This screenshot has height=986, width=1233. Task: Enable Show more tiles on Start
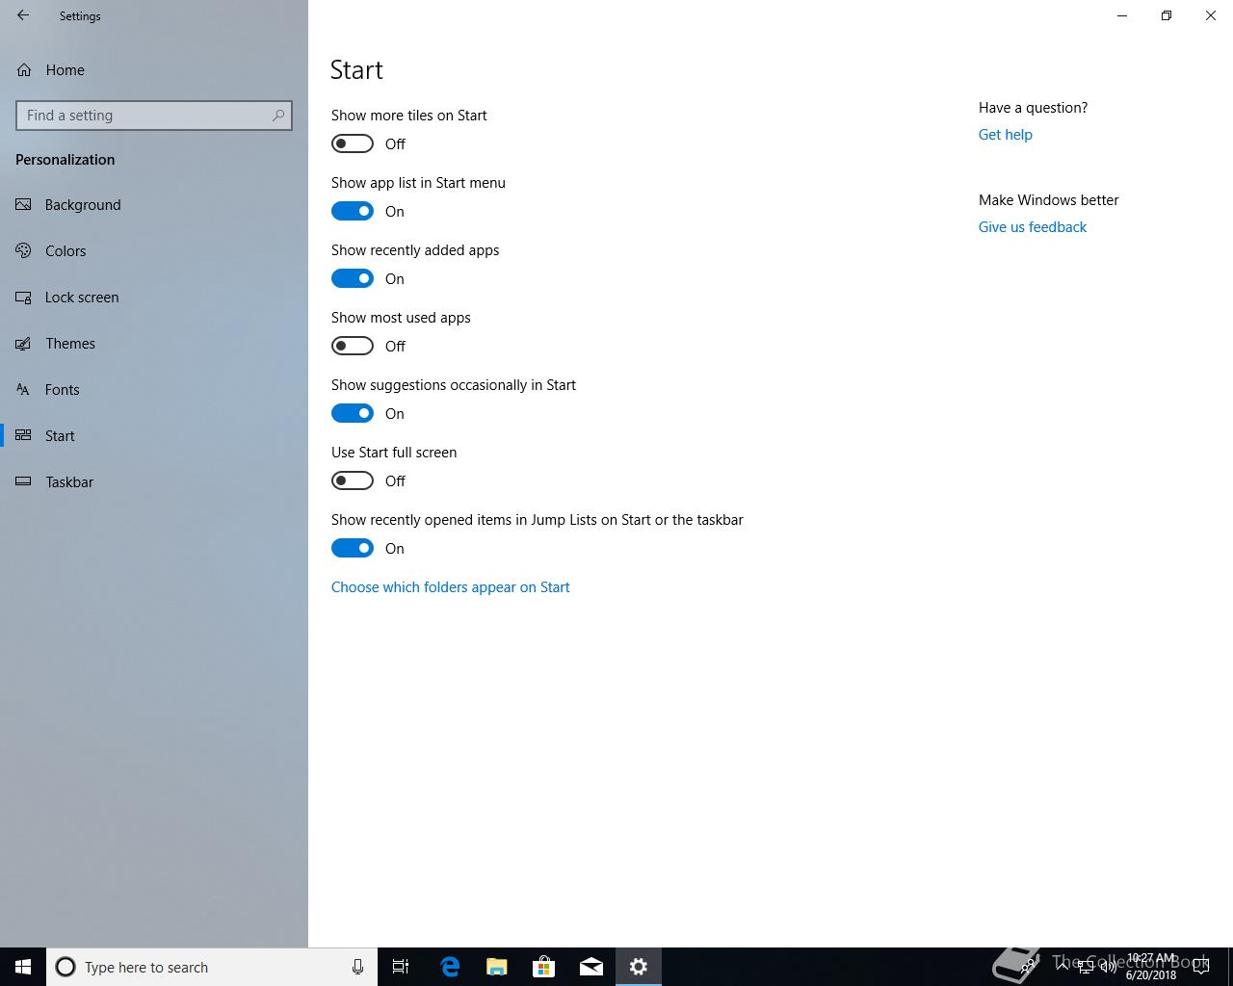(x=353, y=143)
